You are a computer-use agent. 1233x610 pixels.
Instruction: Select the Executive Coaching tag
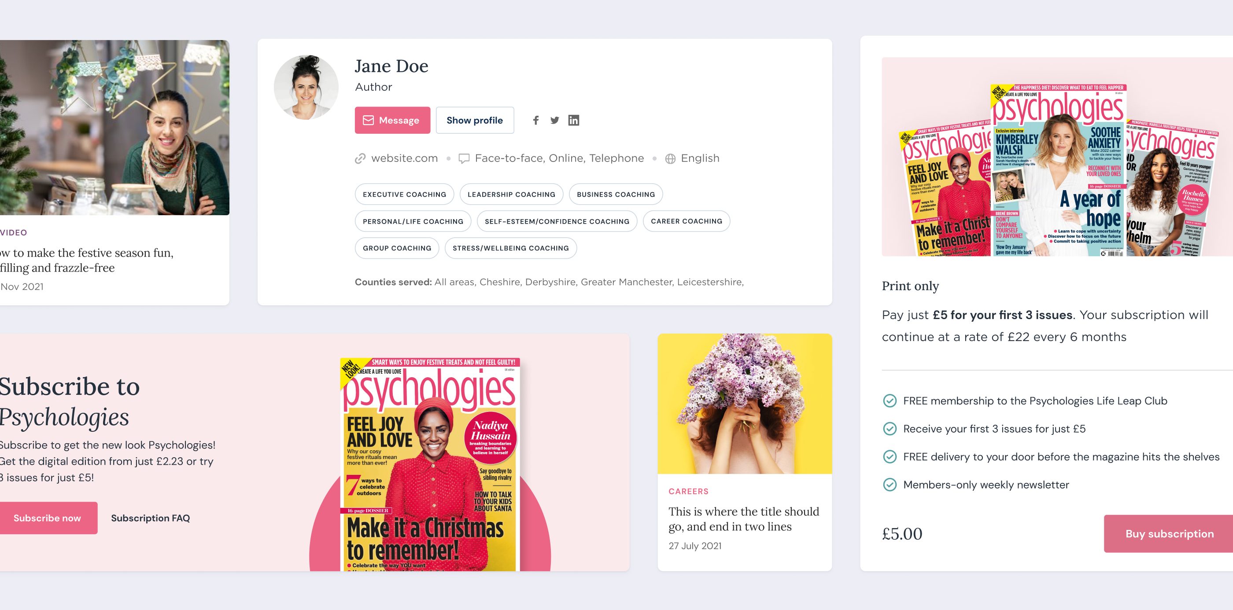[x=404, y=194]
